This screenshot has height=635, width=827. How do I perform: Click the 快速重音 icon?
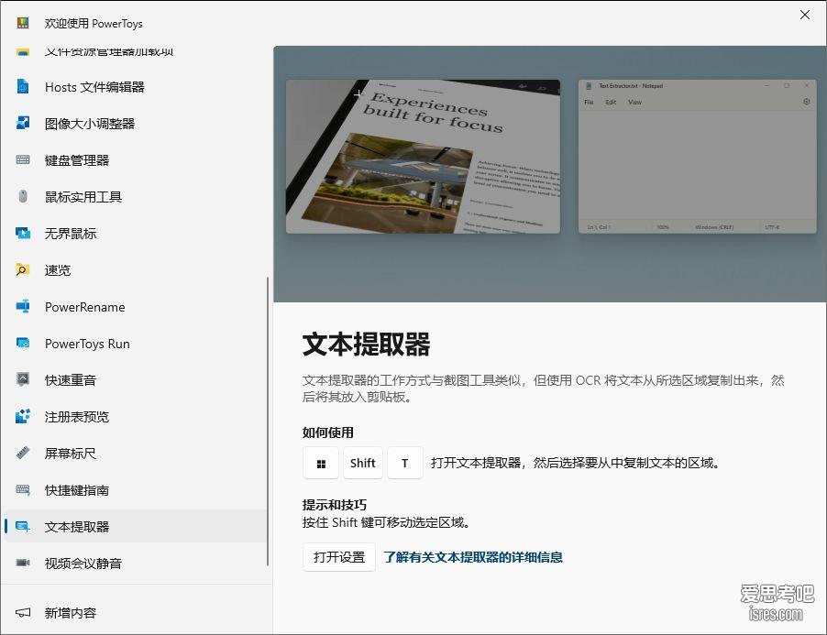pos(23,379)
